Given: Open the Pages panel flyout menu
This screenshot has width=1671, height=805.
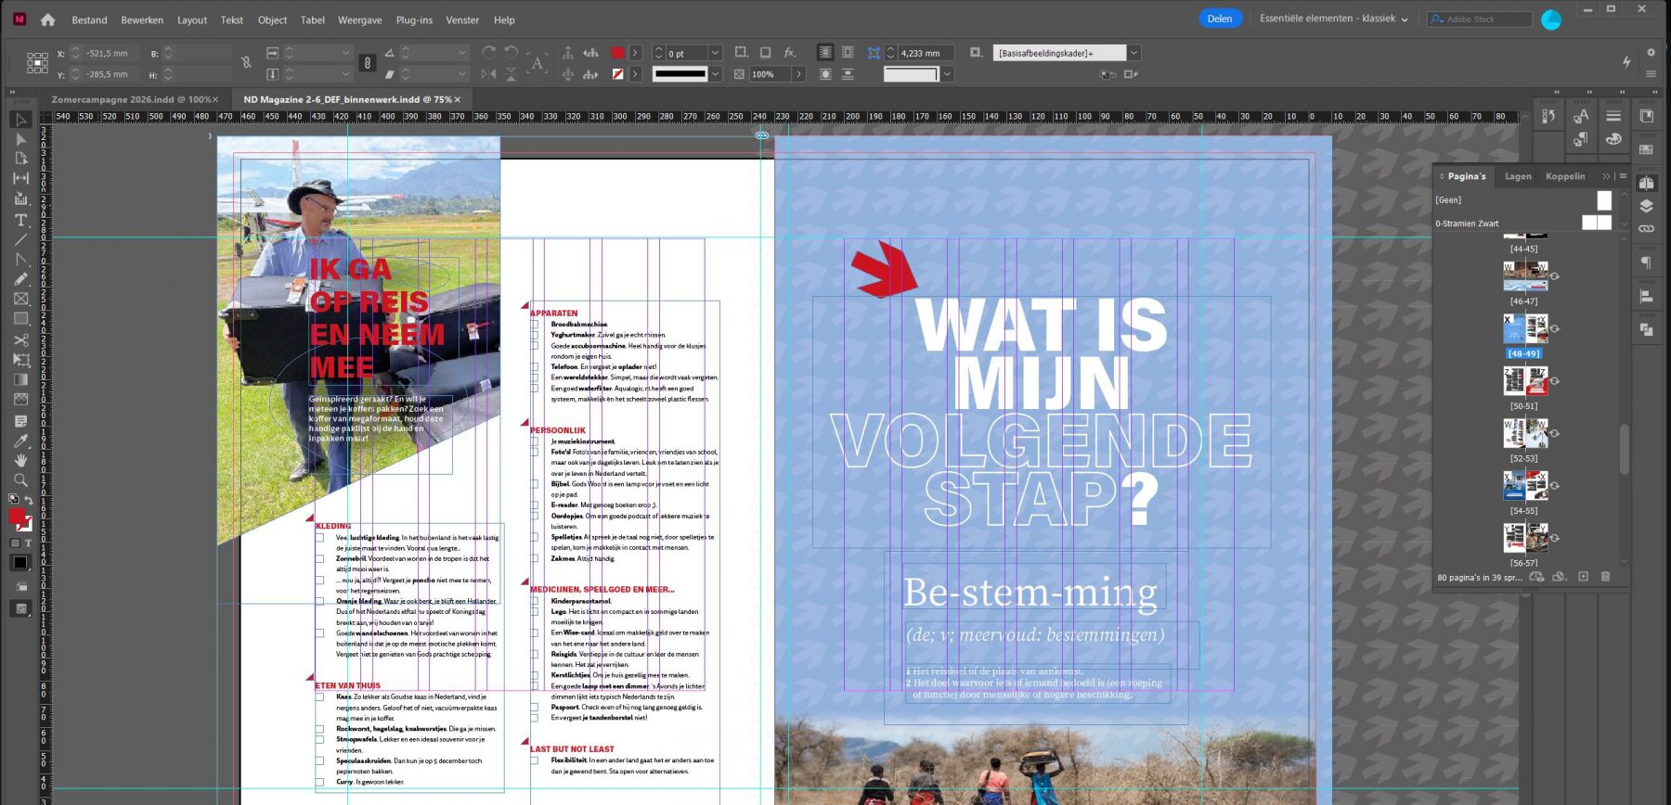Looking at the screenshot, I should [1623, 176].
